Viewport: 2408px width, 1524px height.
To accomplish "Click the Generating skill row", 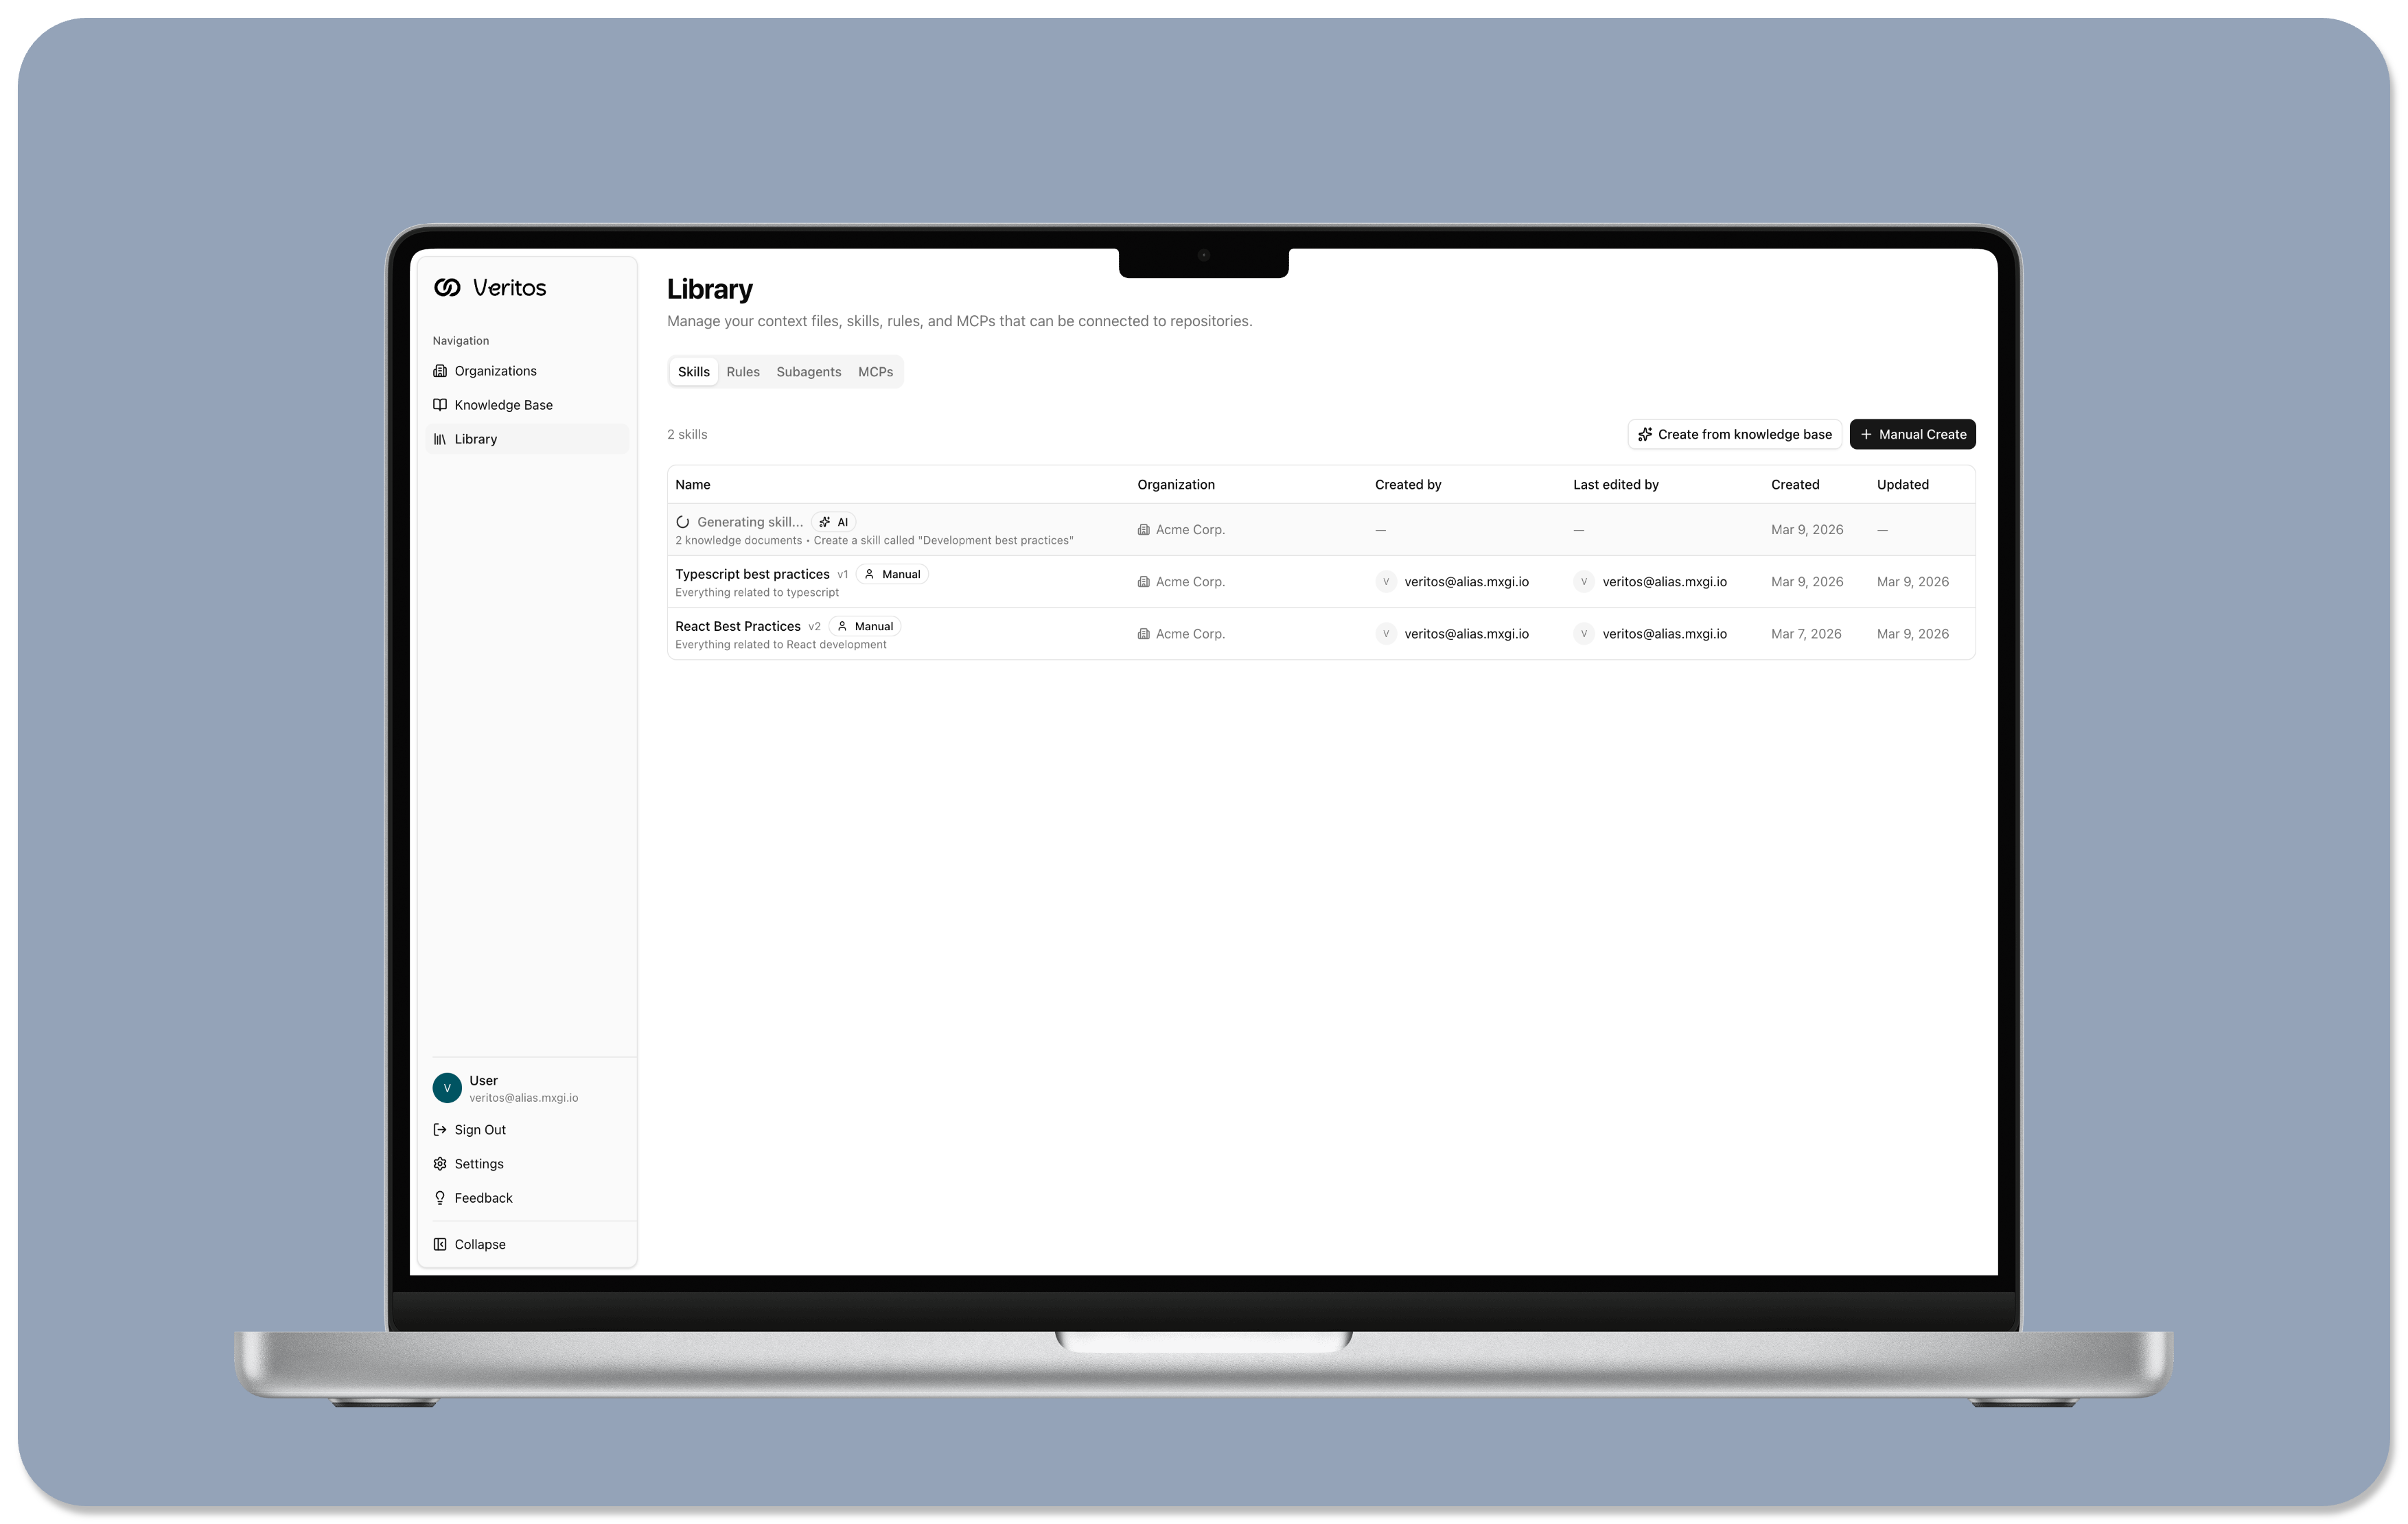I will pos(750,522).
